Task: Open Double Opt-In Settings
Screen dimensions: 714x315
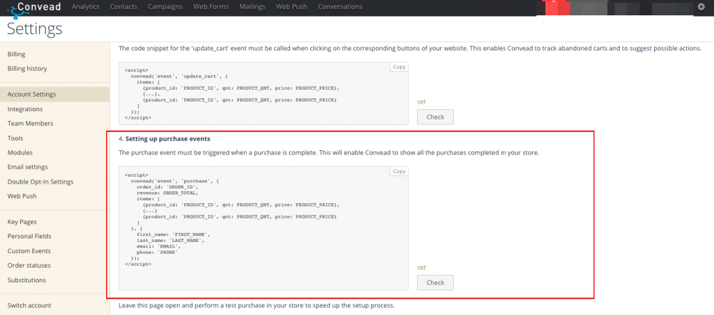Action: (40, 181)
